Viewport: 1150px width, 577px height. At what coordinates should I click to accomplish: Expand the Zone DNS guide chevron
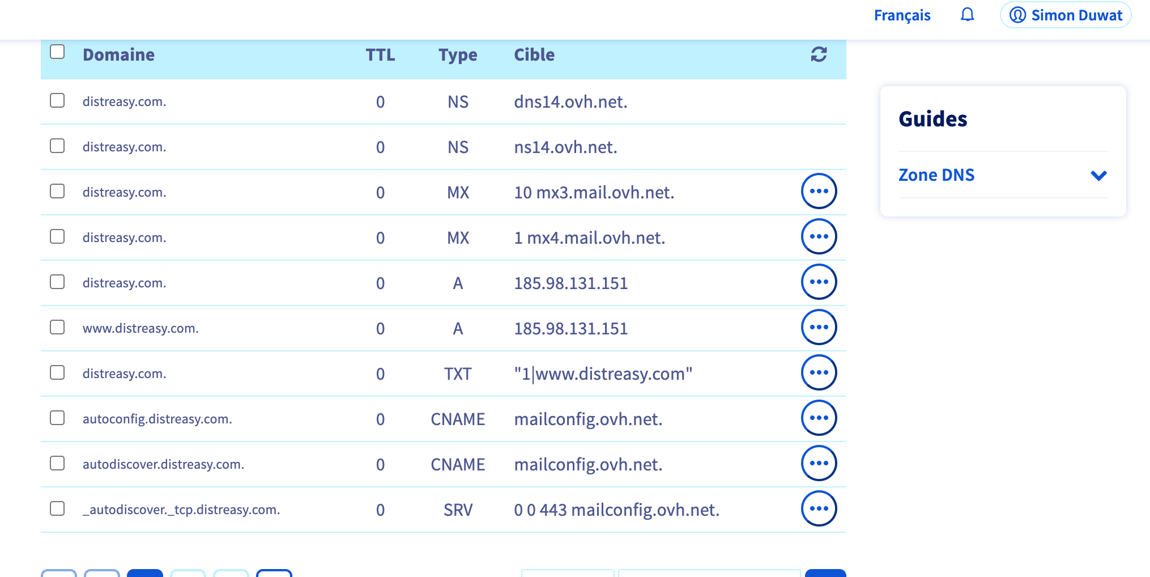[x=1098, y=175]
